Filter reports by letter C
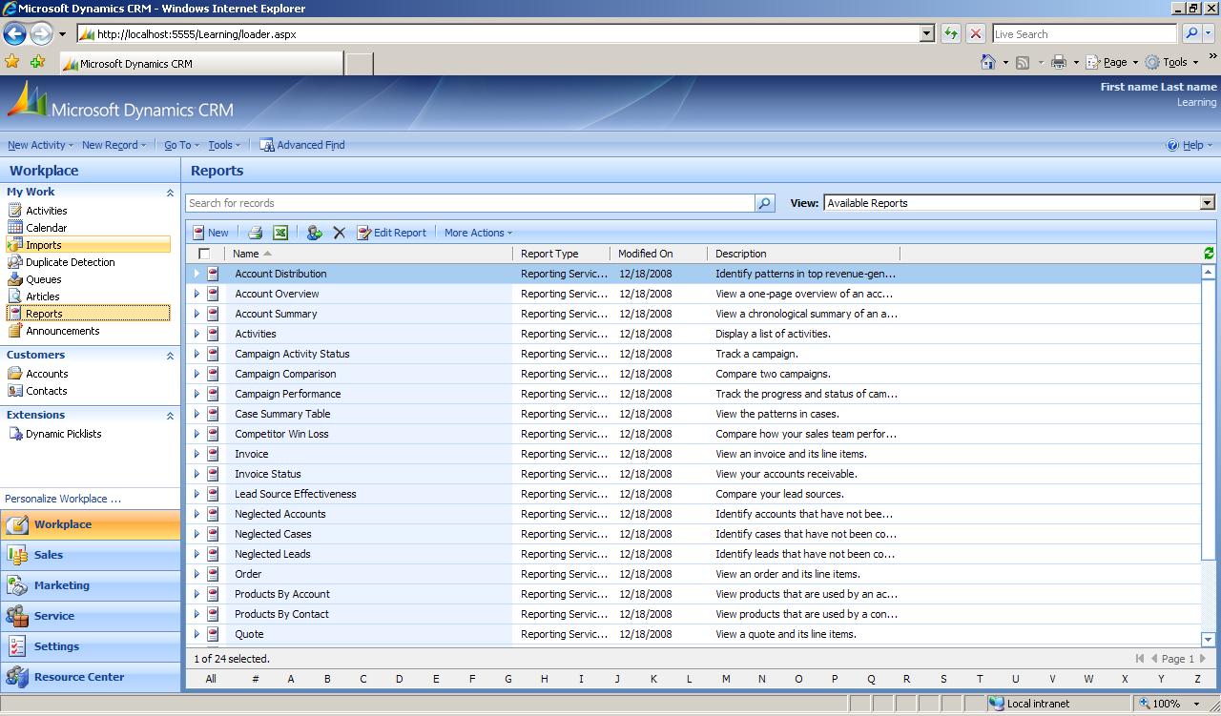 [x=363, y=679]
